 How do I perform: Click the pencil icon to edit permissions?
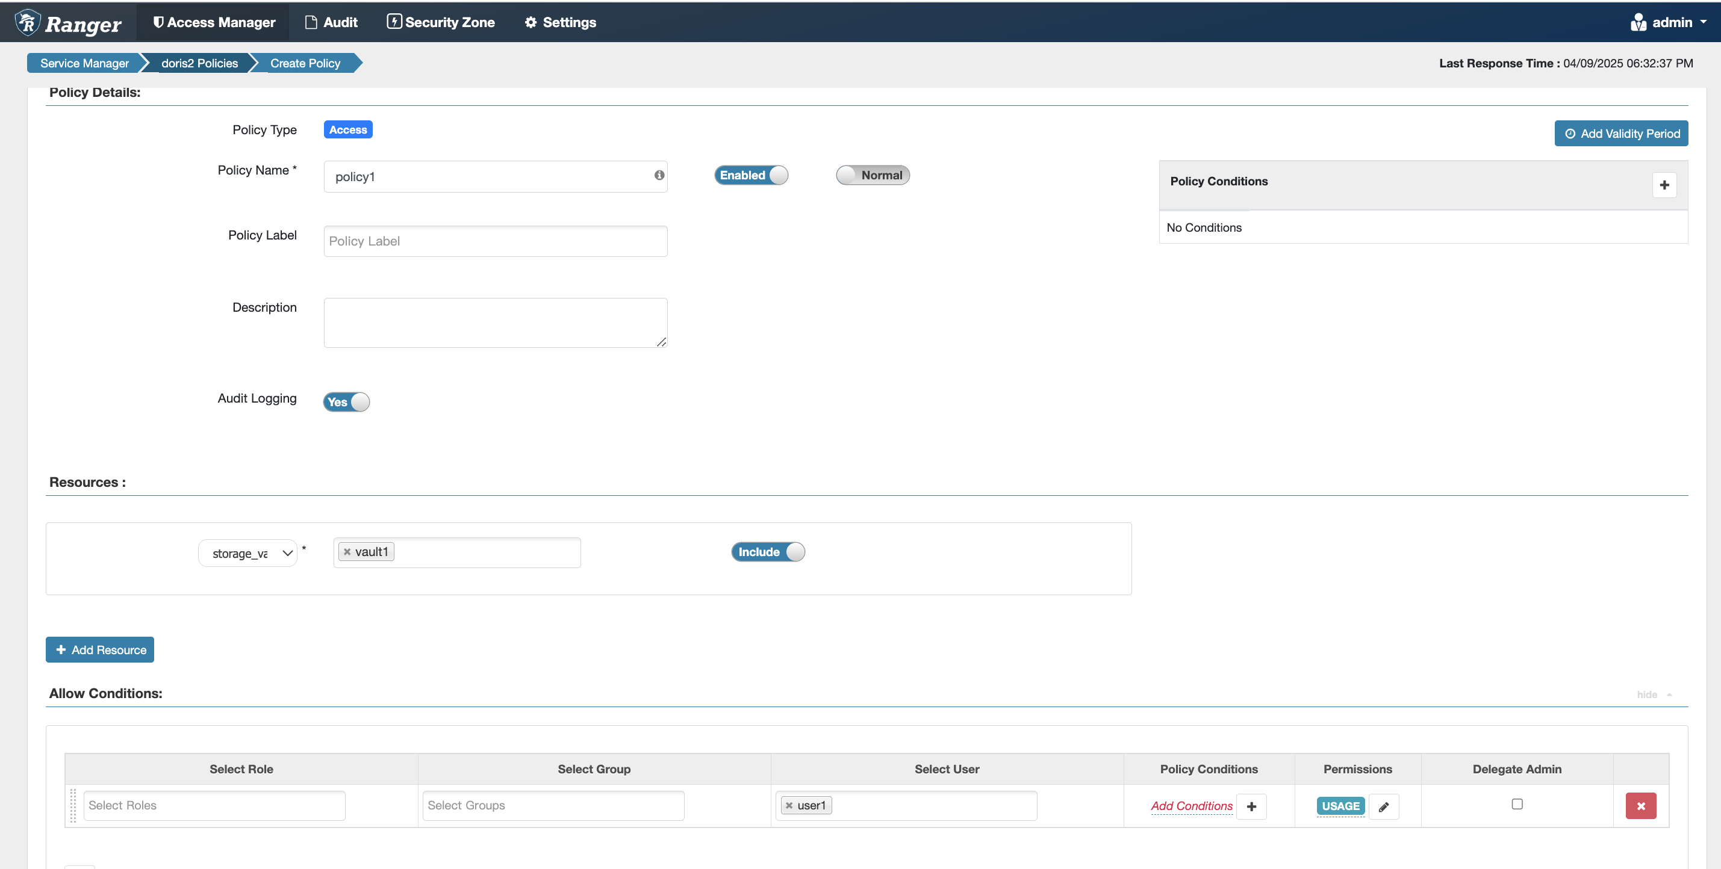[1383, 806]
